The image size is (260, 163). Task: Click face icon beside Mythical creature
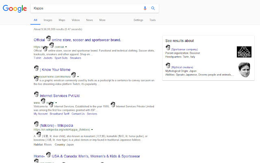(x=168, y=66)
